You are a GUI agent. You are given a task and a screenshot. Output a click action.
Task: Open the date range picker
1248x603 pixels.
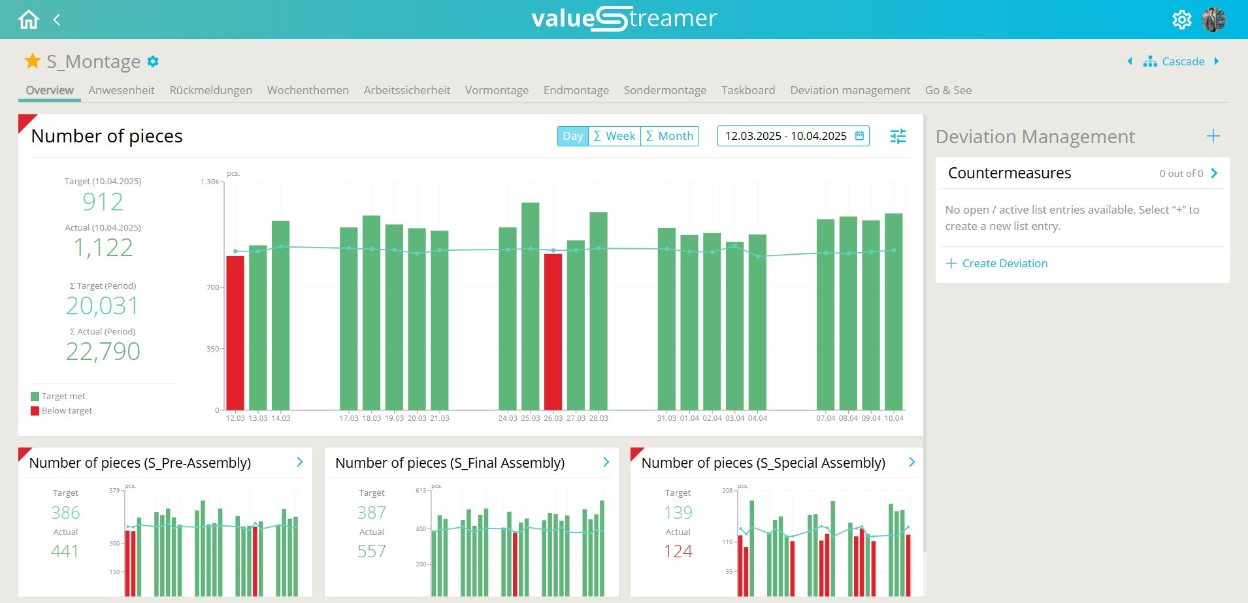pyautogui.click(x=793, y=136)
